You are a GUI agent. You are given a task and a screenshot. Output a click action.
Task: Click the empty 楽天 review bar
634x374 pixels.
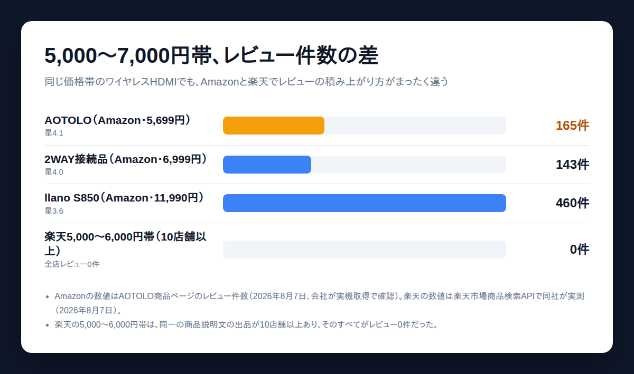(365, 250)
